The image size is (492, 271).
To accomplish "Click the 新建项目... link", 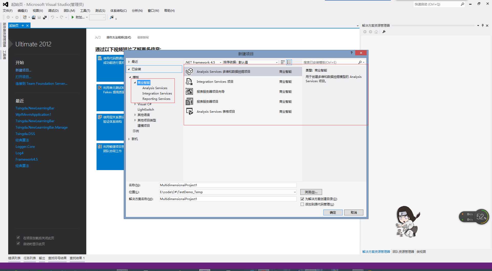I will click(x=23, y=70).
